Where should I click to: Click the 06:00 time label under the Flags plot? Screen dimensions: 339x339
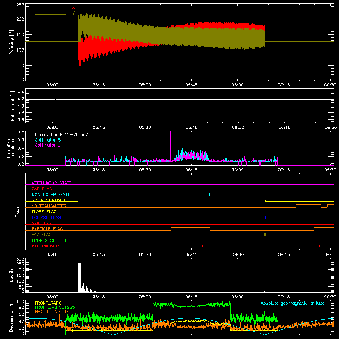pyautogui.click(x=237, y=255)
